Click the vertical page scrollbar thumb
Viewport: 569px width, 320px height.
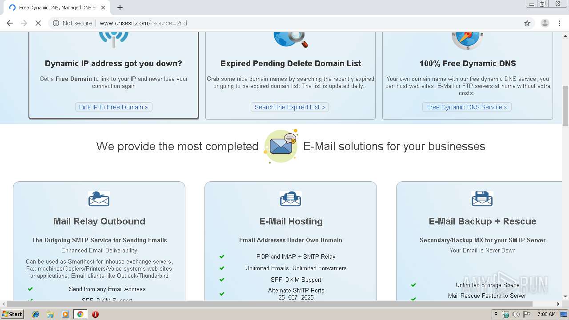point(565,106)
